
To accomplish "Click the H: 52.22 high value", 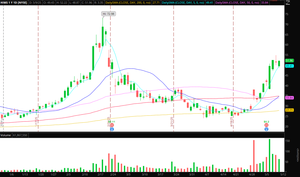I will 62,3.
